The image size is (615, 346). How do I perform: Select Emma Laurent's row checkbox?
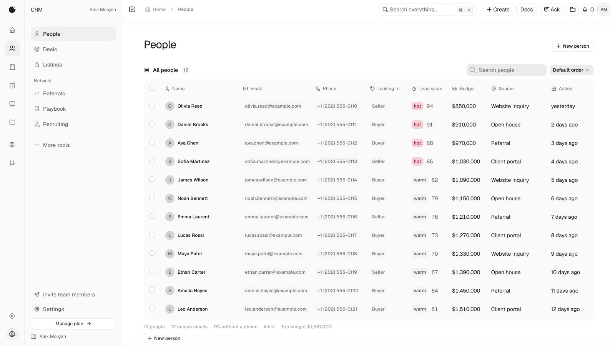coord(152,216)
